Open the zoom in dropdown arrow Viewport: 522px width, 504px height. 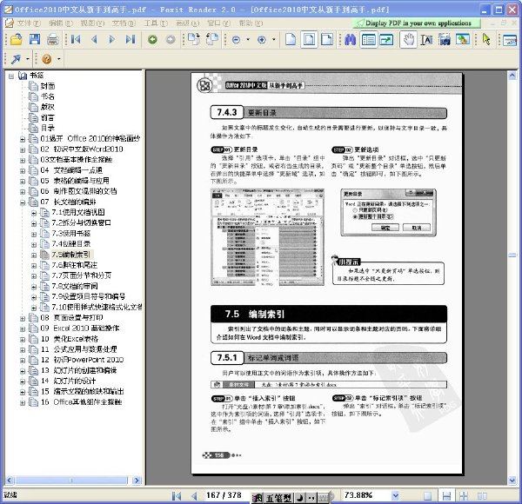[274, 40]
